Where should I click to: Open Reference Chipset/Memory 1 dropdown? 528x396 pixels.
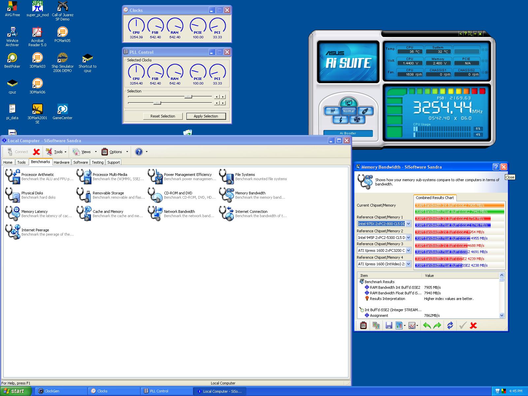pyautogui.click(x=408, y=224)
